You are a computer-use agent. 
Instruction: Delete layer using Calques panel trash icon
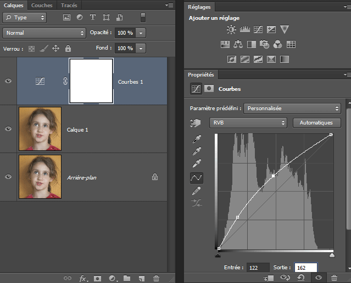(x=156, y=279)
